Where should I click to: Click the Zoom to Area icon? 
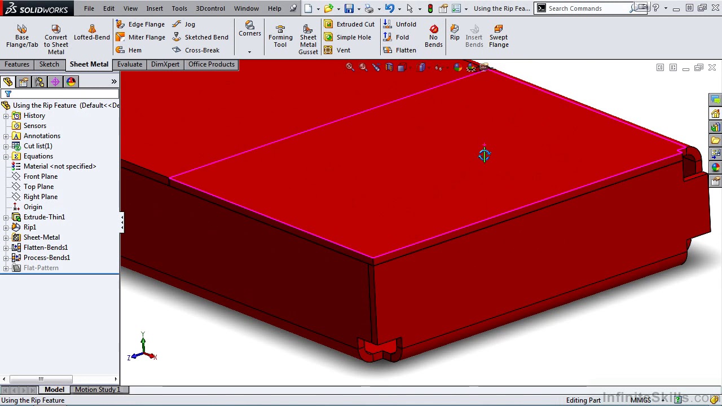pos(363,68)
